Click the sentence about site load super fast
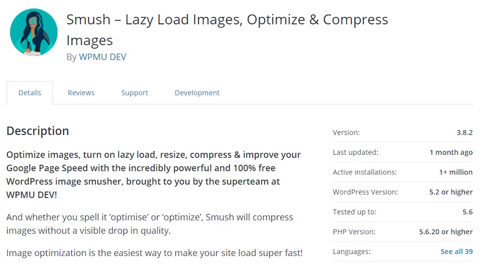 tap(154, 253)
